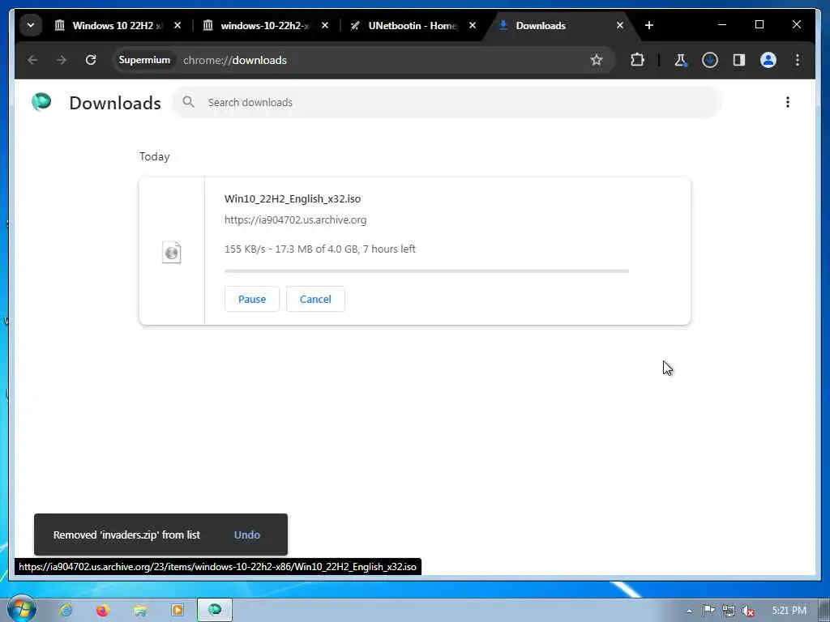Click the Search downloads field
Screen dimensions: 830x622
point(447,102)
